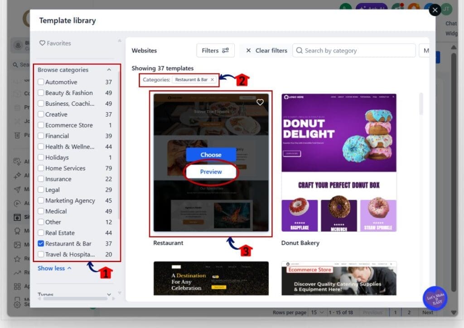Collapse the Browse categories section
The image size is (464, 328).
pyautogui.click(x=109, y=70)
